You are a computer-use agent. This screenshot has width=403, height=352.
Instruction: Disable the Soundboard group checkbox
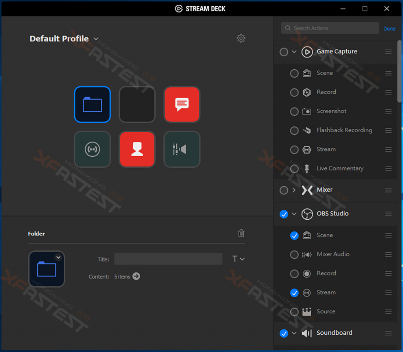(284, 333)
